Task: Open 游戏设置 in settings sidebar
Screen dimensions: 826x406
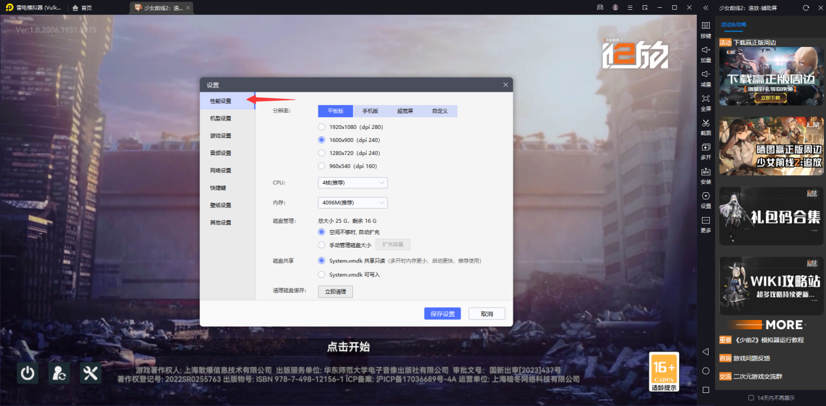Action: click(x=227, y=136)
